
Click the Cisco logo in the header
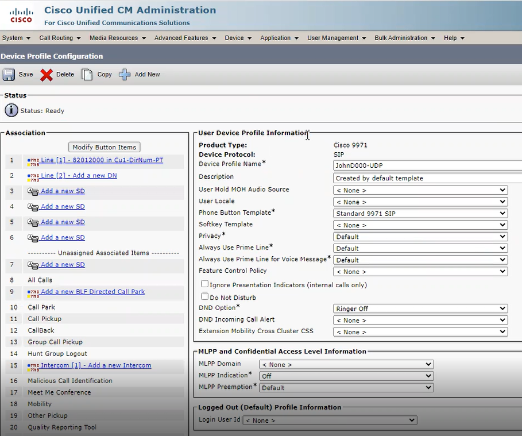pyautogui.click(x=21, y=15)
